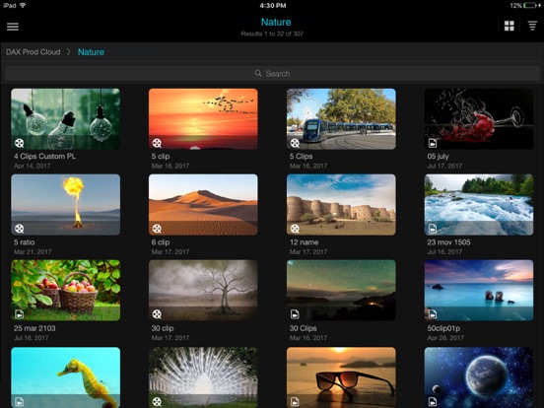This screenshot has height=408, width=544.
Task: Click video file icon on 30 Clips
Action: [295, 314]
